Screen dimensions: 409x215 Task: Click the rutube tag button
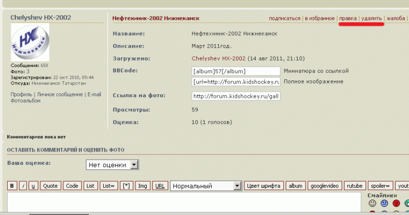pyautogui.click(x=355, y=186)
